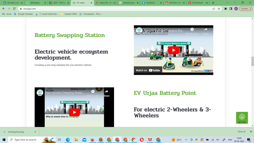
Task: Close the EV-Urjaa tab
Action: click(x=91, y=3)
